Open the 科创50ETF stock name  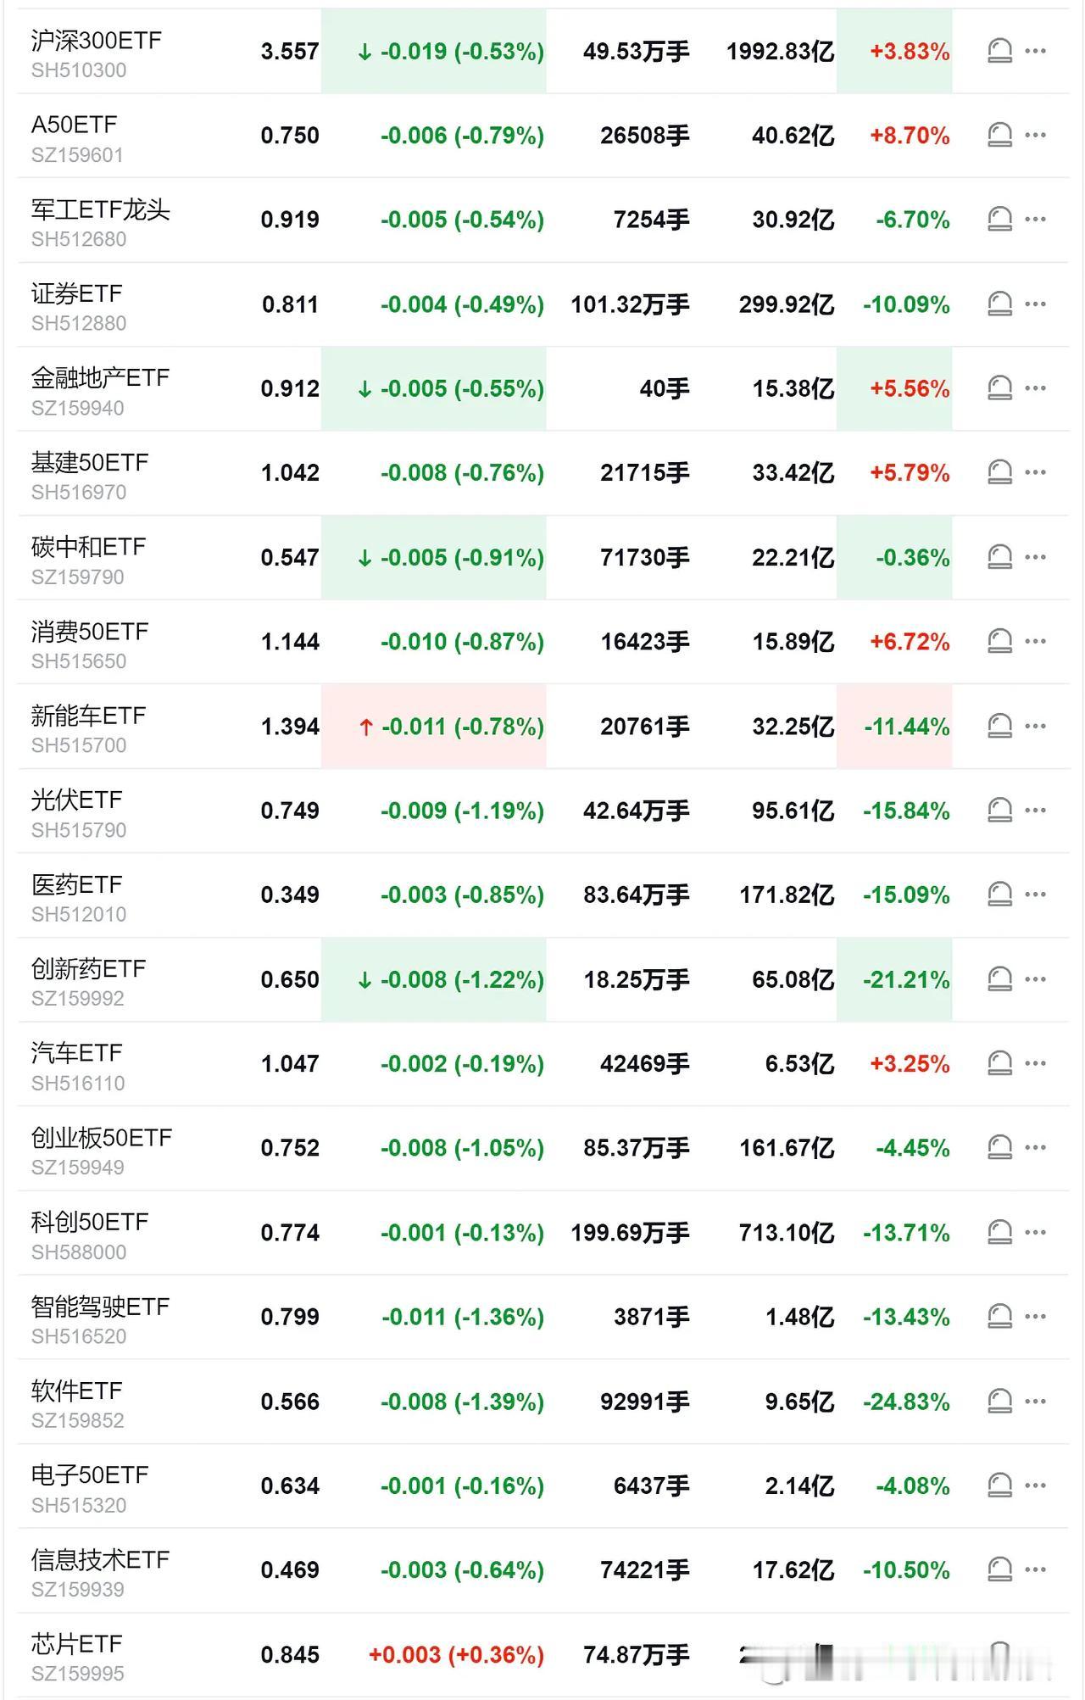click(89, 1222)
